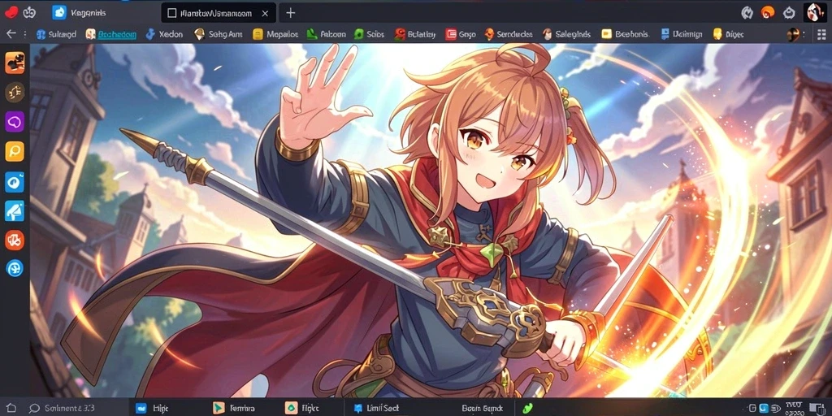The width and height of the screenshot is (832, 416).
Task: Click the home icon in bottom taskbar
Action: tap(11, 408)
